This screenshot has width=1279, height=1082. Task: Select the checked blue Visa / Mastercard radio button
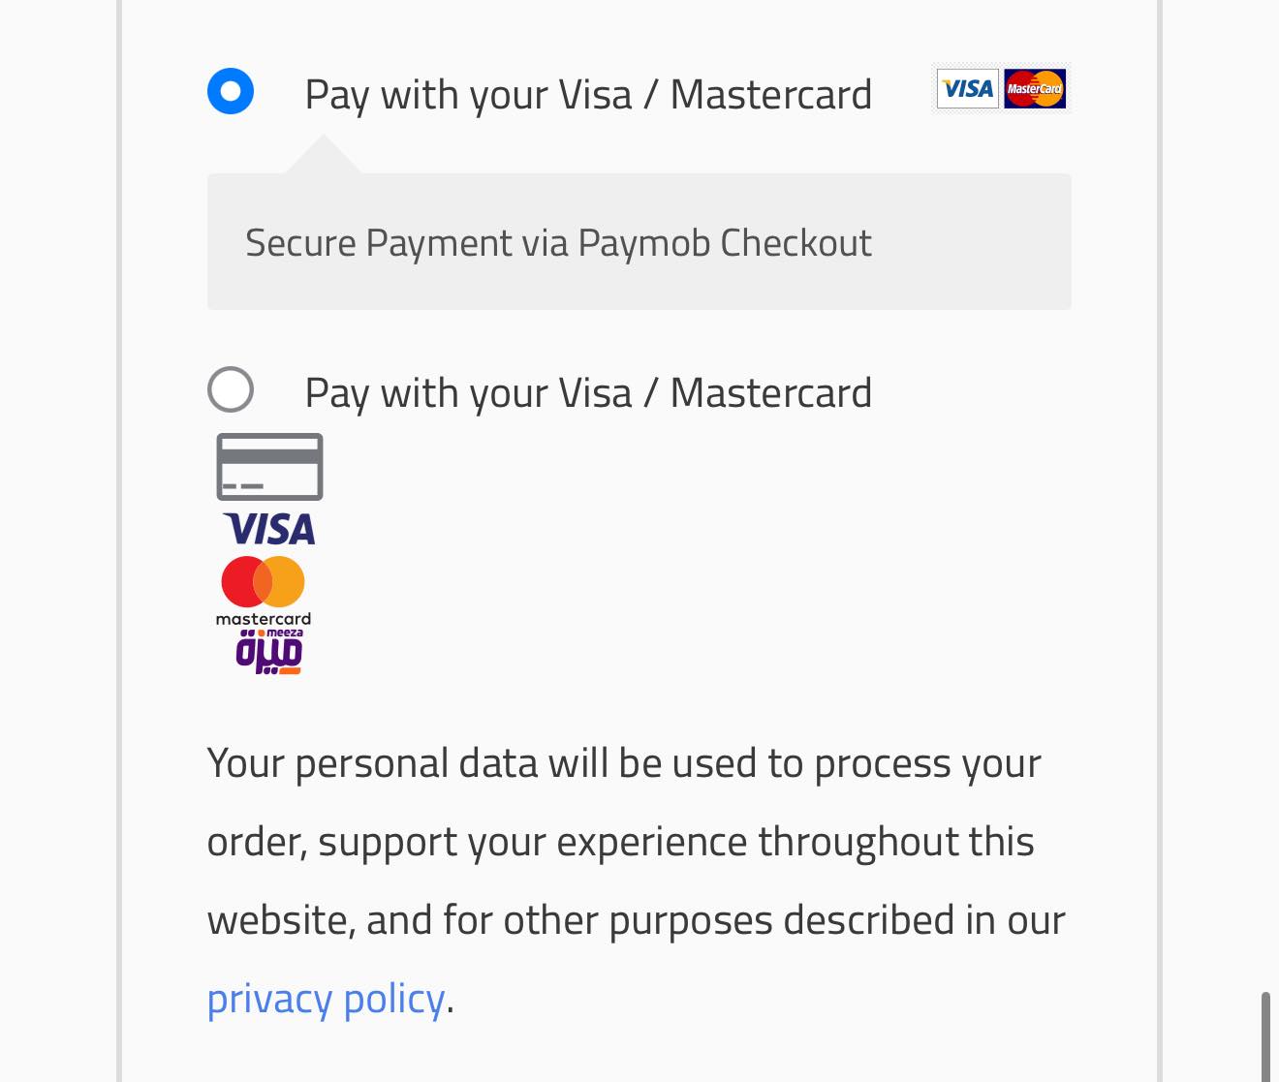pos(231,91)
